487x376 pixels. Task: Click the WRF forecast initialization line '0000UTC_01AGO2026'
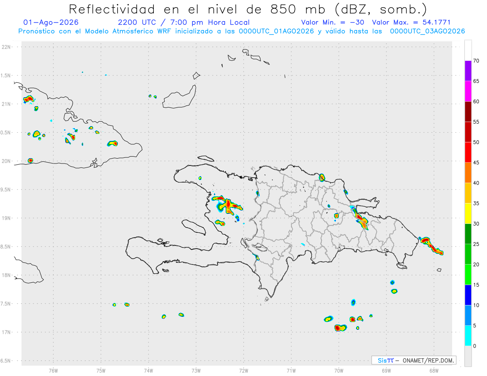point(276,31)
